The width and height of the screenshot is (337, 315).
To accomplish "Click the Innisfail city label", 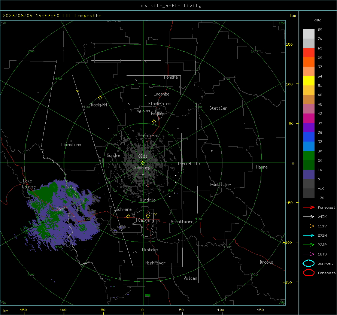I will [151, 136].
